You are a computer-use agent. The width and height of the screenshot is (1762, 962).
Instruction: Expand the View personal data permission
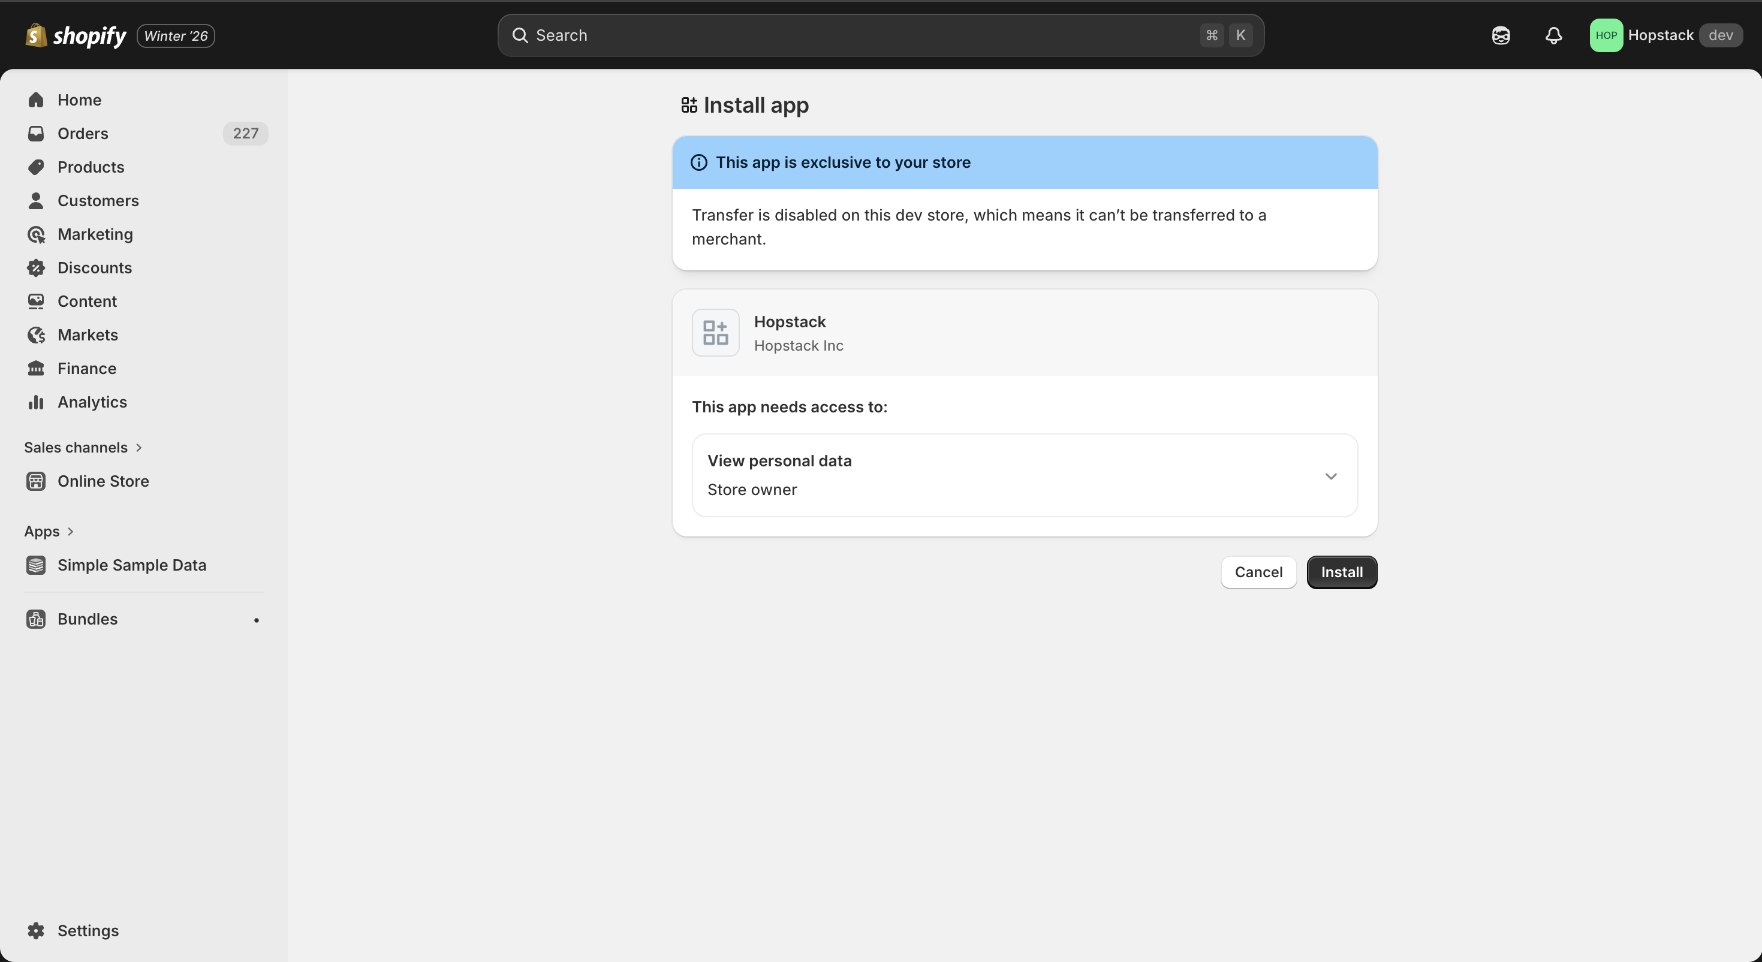click(x=1330, y=476)
